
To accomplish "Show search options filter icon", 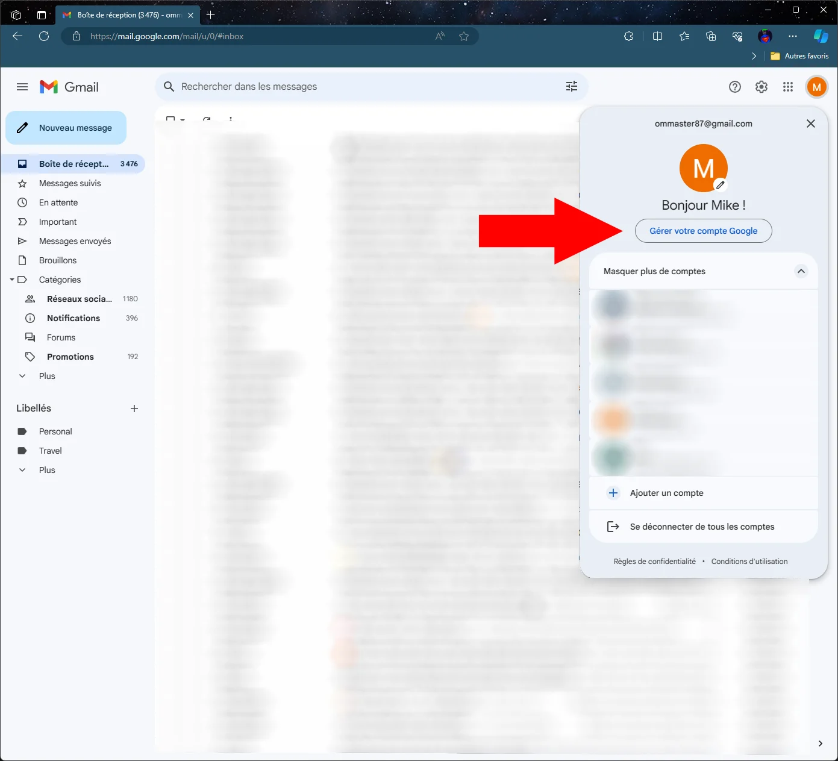I will click(x=572, y=87).
